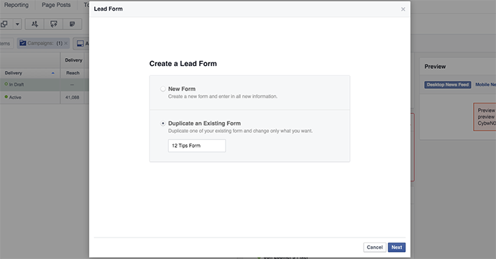The height and width of the screenshot is (259, 496).
Task: Click the Preview panel heading
Action: point(435,67)
